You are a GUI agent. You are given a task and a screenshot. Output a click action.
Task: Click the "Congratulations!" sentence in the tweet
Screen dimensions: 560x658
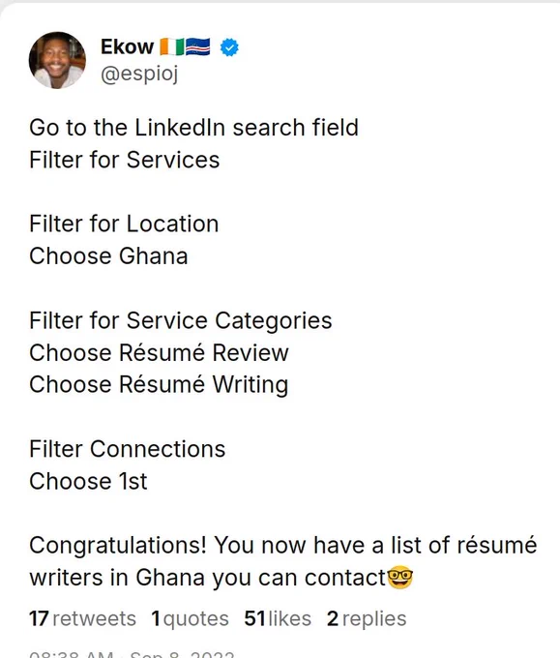pyautogui.click(x=282, y=561)
